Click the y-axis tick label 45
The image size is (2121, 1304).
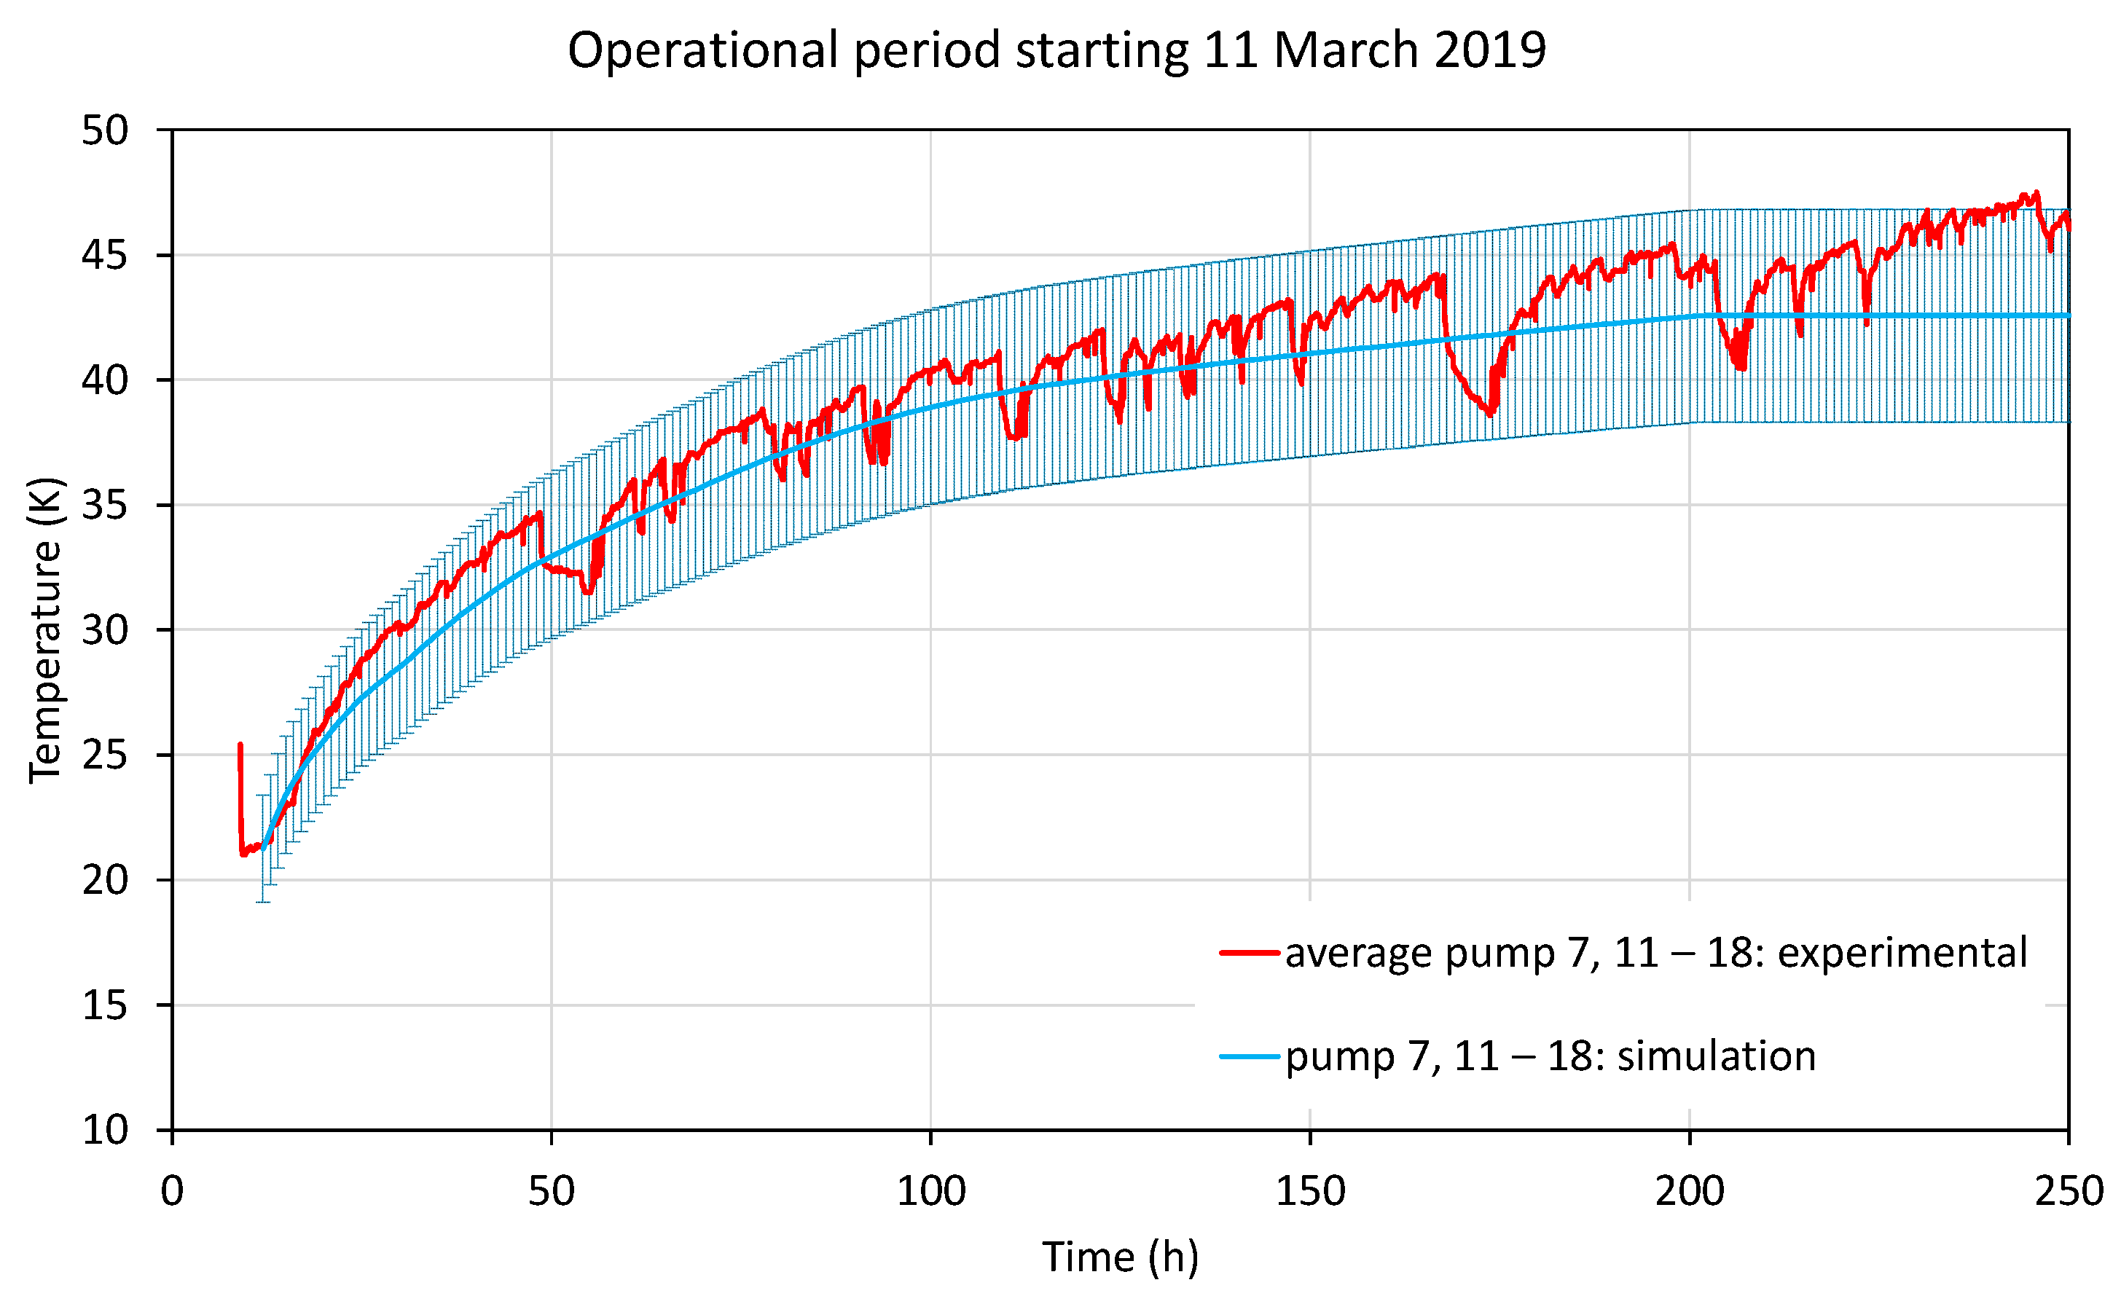(x=104, y=255)
